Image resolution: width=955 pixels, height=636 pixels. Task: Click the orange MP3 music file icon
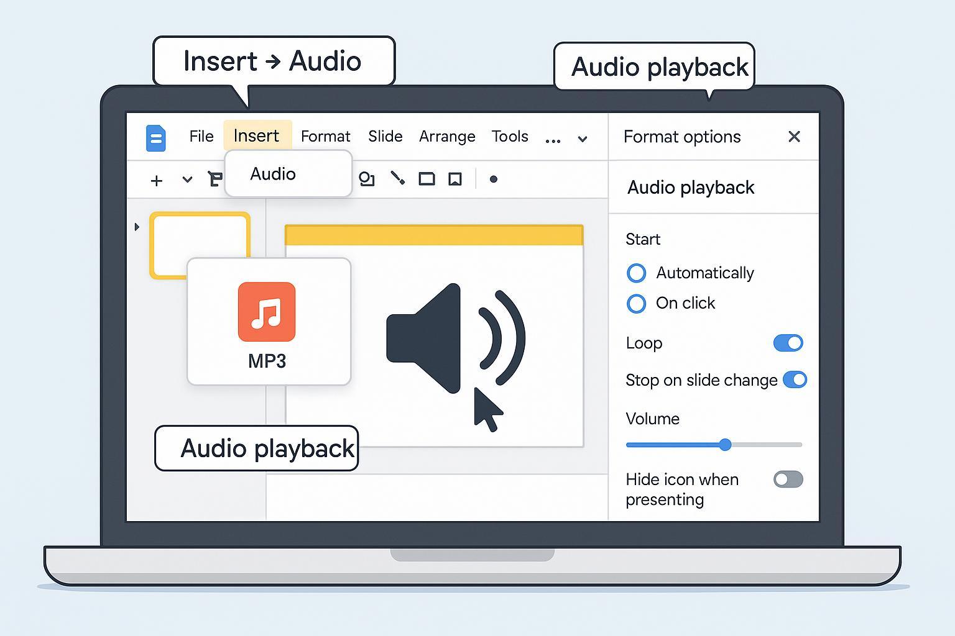[x=267, y=312]
